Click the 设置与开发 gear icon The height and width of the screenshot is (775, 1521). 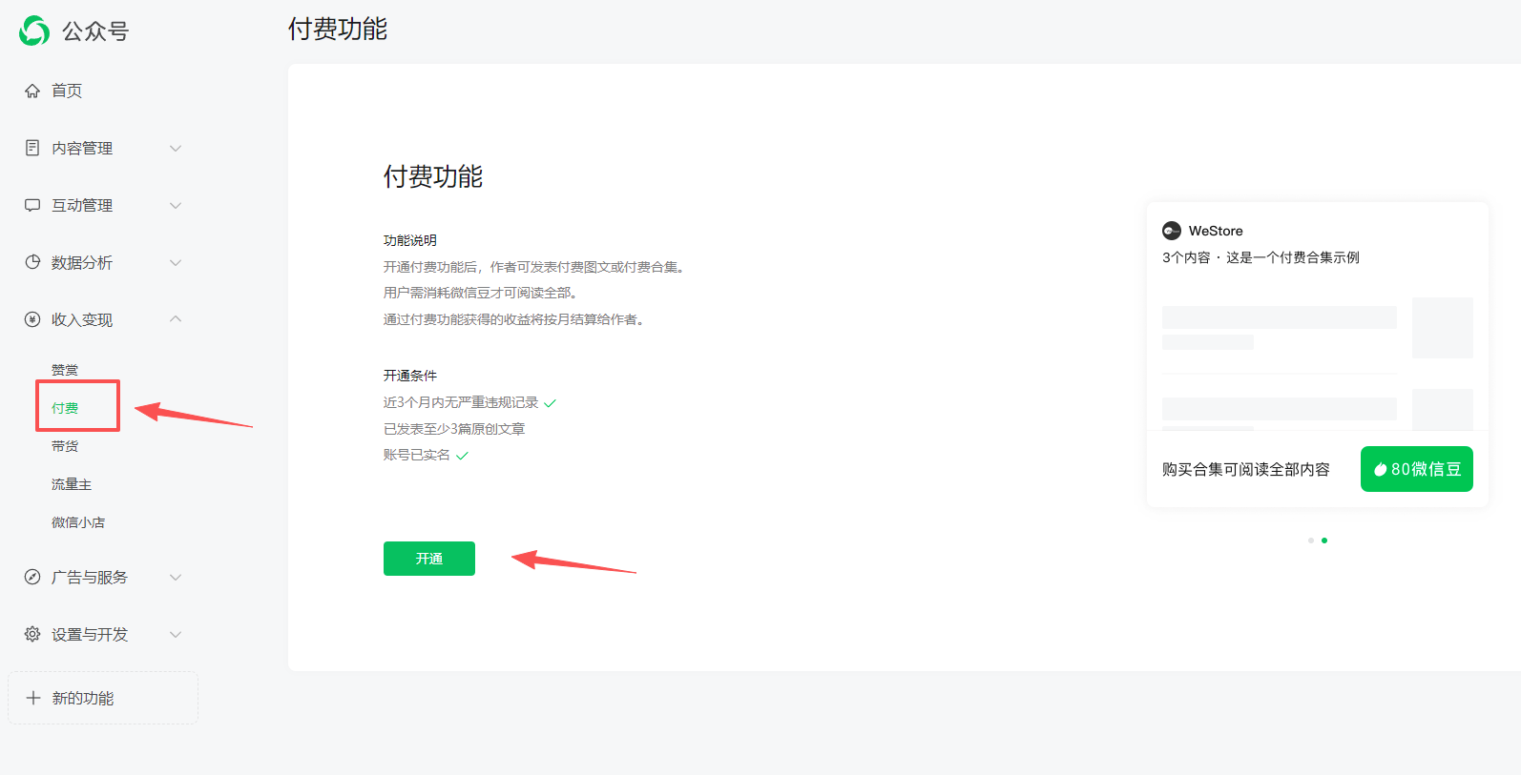(x=32, y=634)
